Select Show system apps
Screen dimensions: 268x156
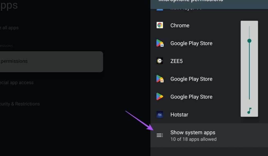click(x=209, y=135)
